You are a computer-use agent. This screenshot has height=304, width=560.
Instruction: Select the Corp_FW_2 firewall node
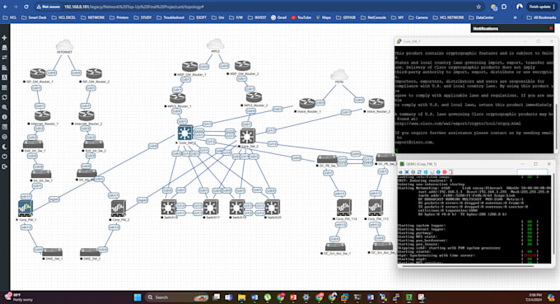[x=119, y=208]
